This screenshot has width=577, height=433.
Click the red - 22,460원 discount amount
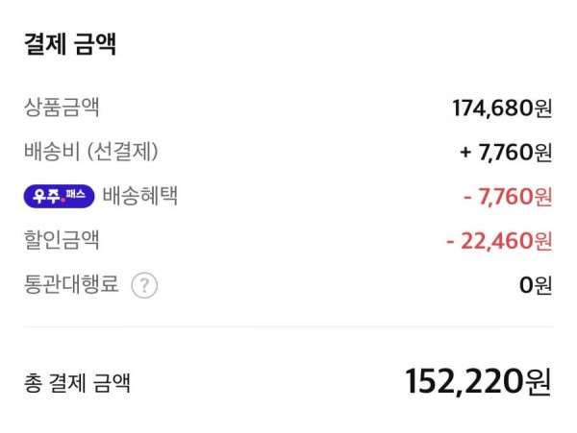click(x=499, y=241)
